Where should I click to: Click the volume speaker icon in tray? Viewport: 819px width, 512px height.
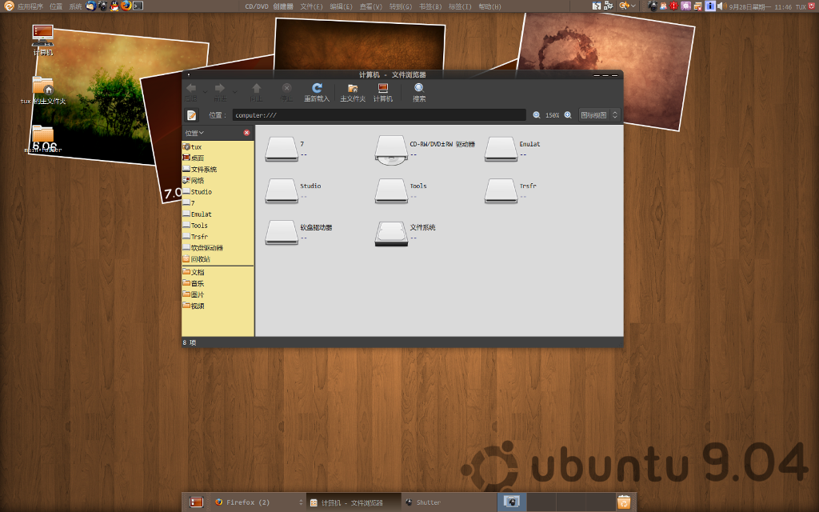(x=722, y=6)
